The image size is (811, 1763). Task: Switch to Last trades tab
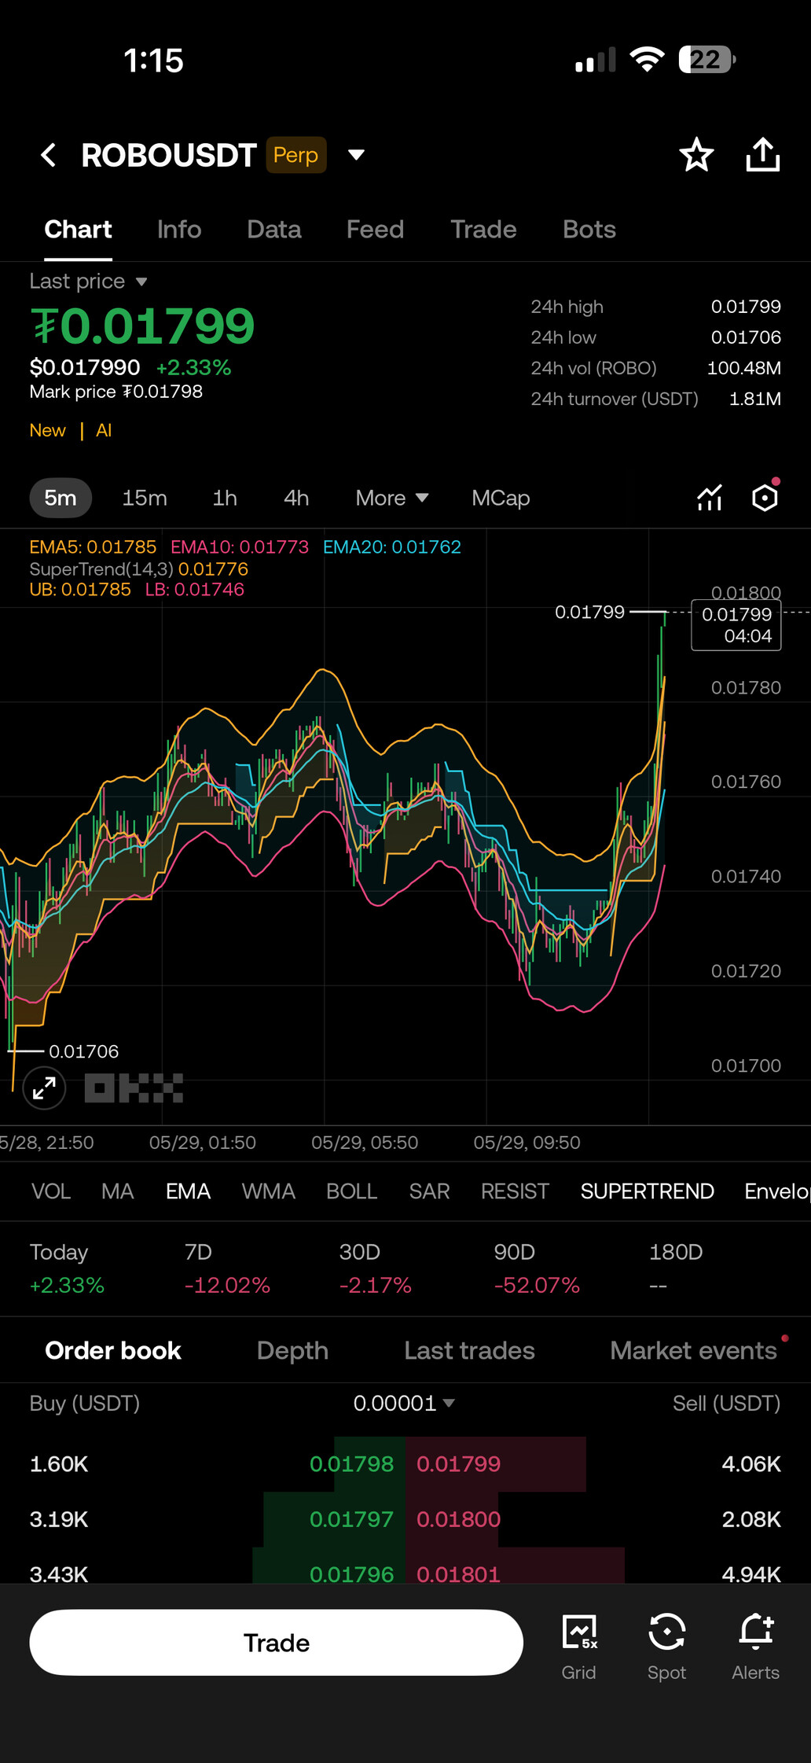(x=469, y=1350)
